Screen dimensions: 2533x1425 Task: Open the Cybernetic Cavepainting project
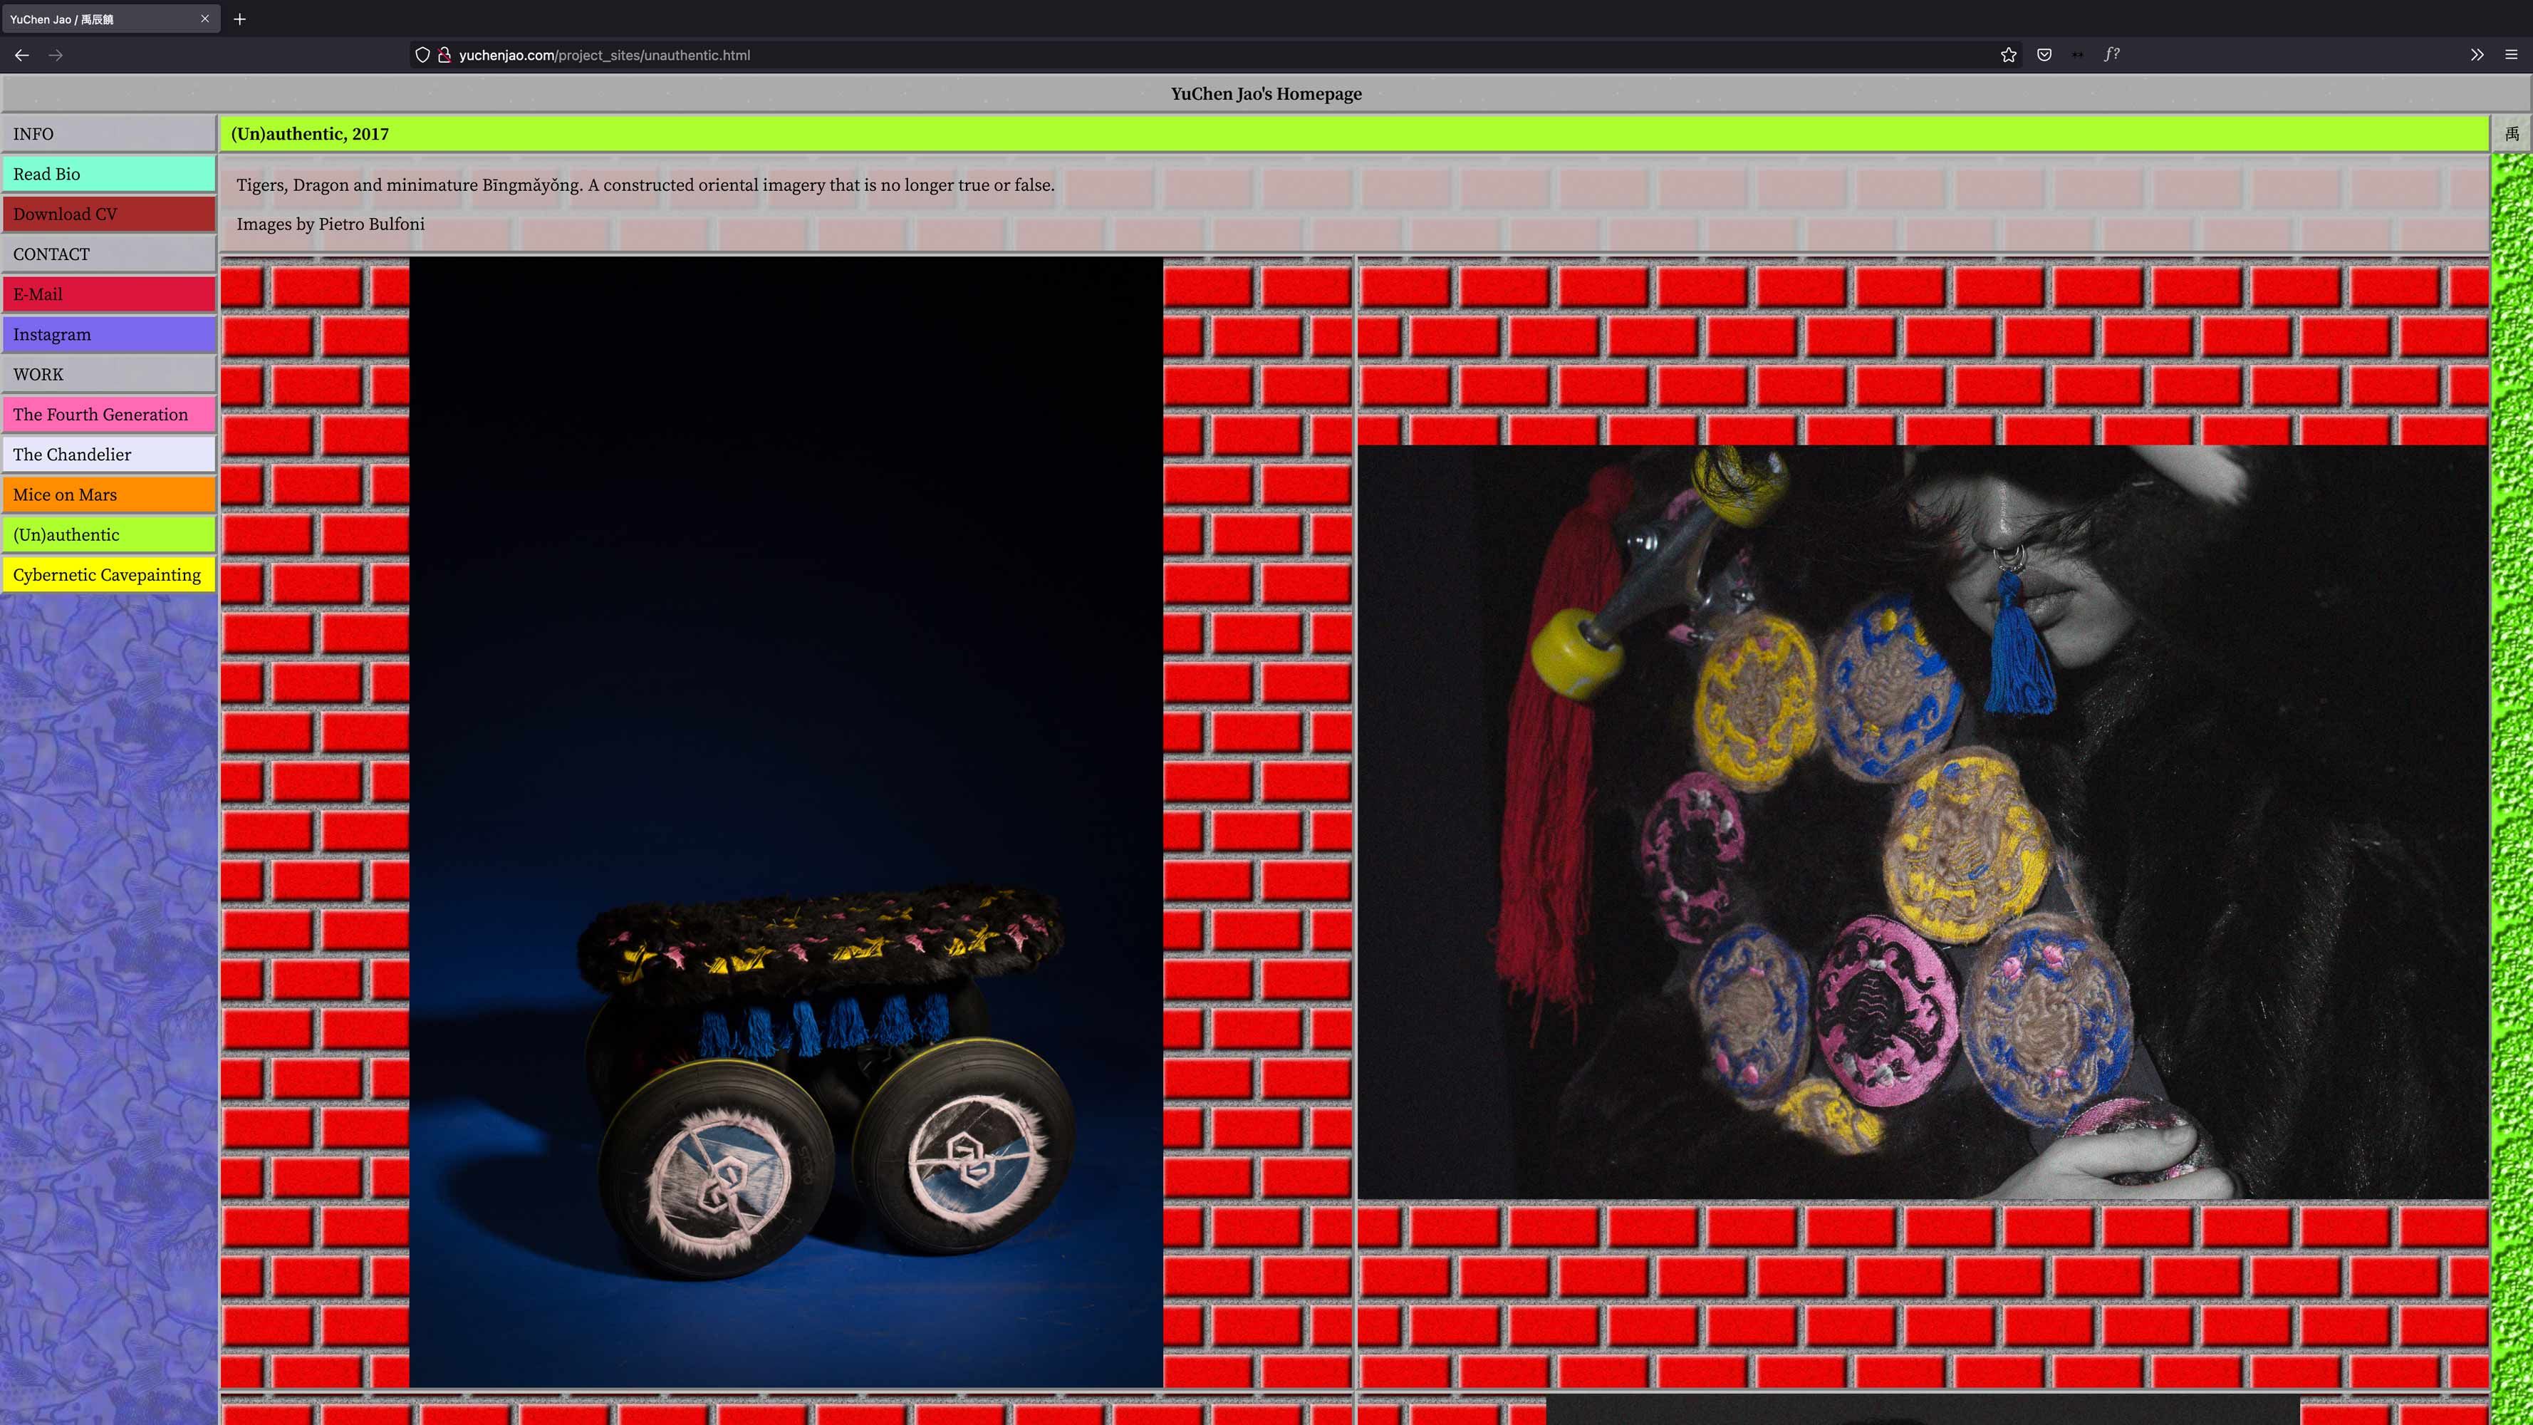[108, 574]
